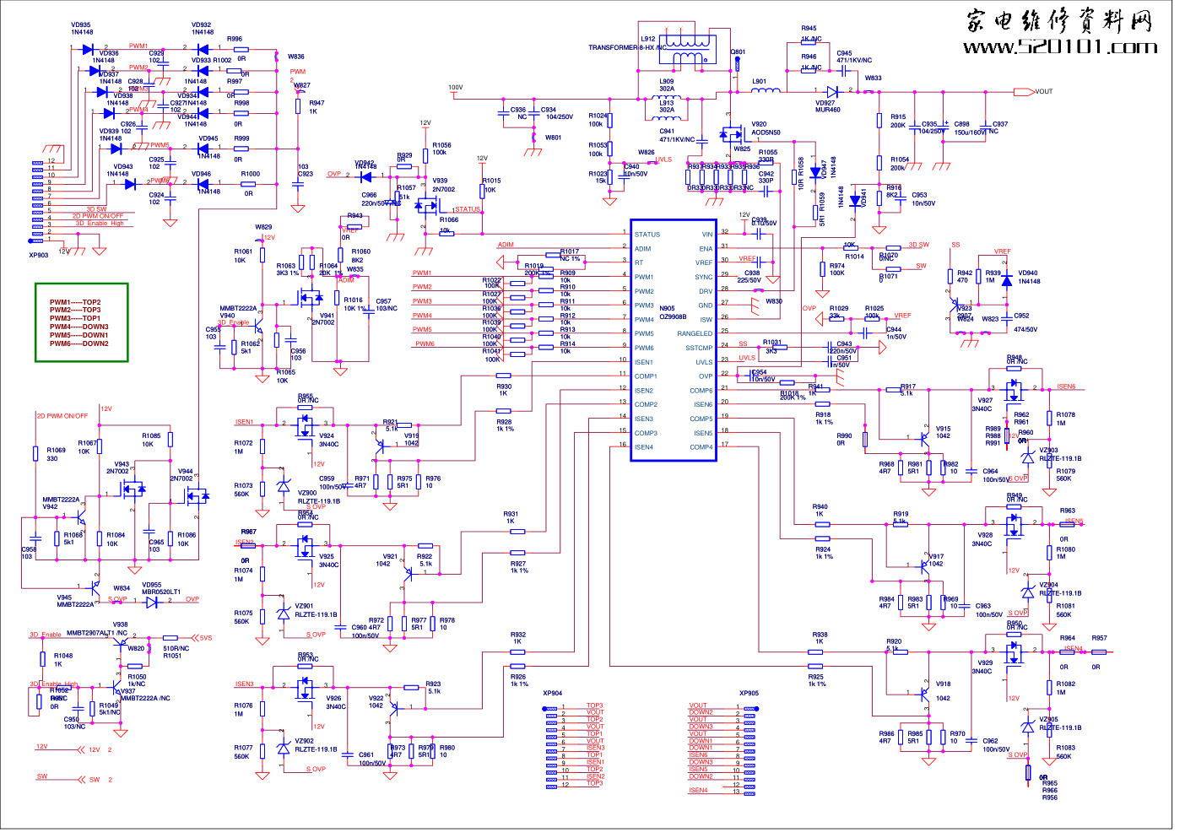
Task: Click the green PWM-to-TOP/DOWN legend box
Action: (81, 322)
